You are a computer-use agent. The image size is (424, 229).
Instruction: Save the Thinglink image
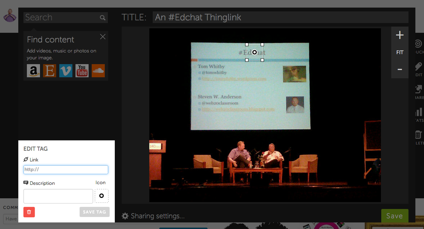pyautogui.click(x=395, y=216)
